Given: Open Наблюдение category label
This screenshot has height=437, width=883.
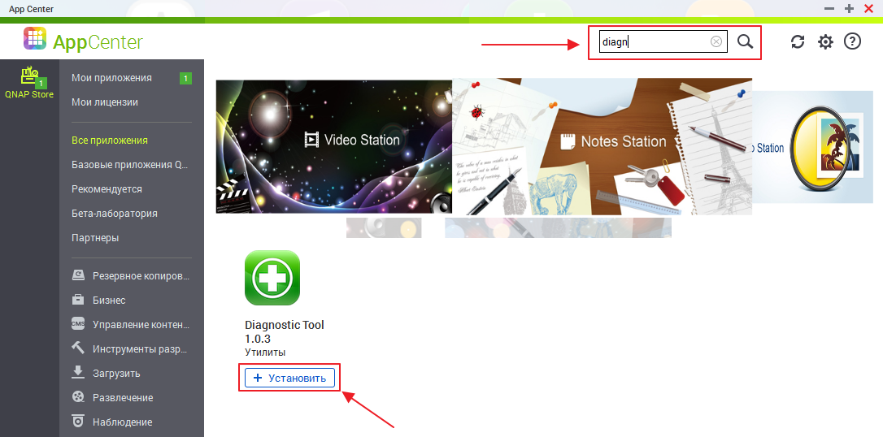Looking at the screenshot, I should (122, 422).
